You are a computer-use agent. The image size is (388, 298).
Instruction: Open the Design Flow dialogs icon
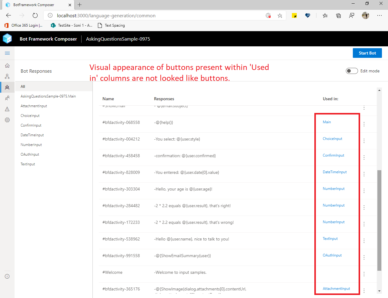coord(7,76)
